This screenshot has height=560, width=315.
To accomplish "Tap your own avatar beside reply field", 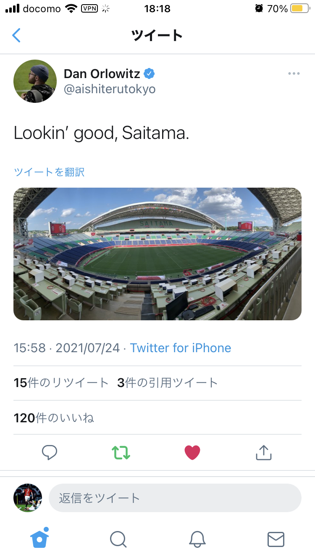I will [28, 498].
